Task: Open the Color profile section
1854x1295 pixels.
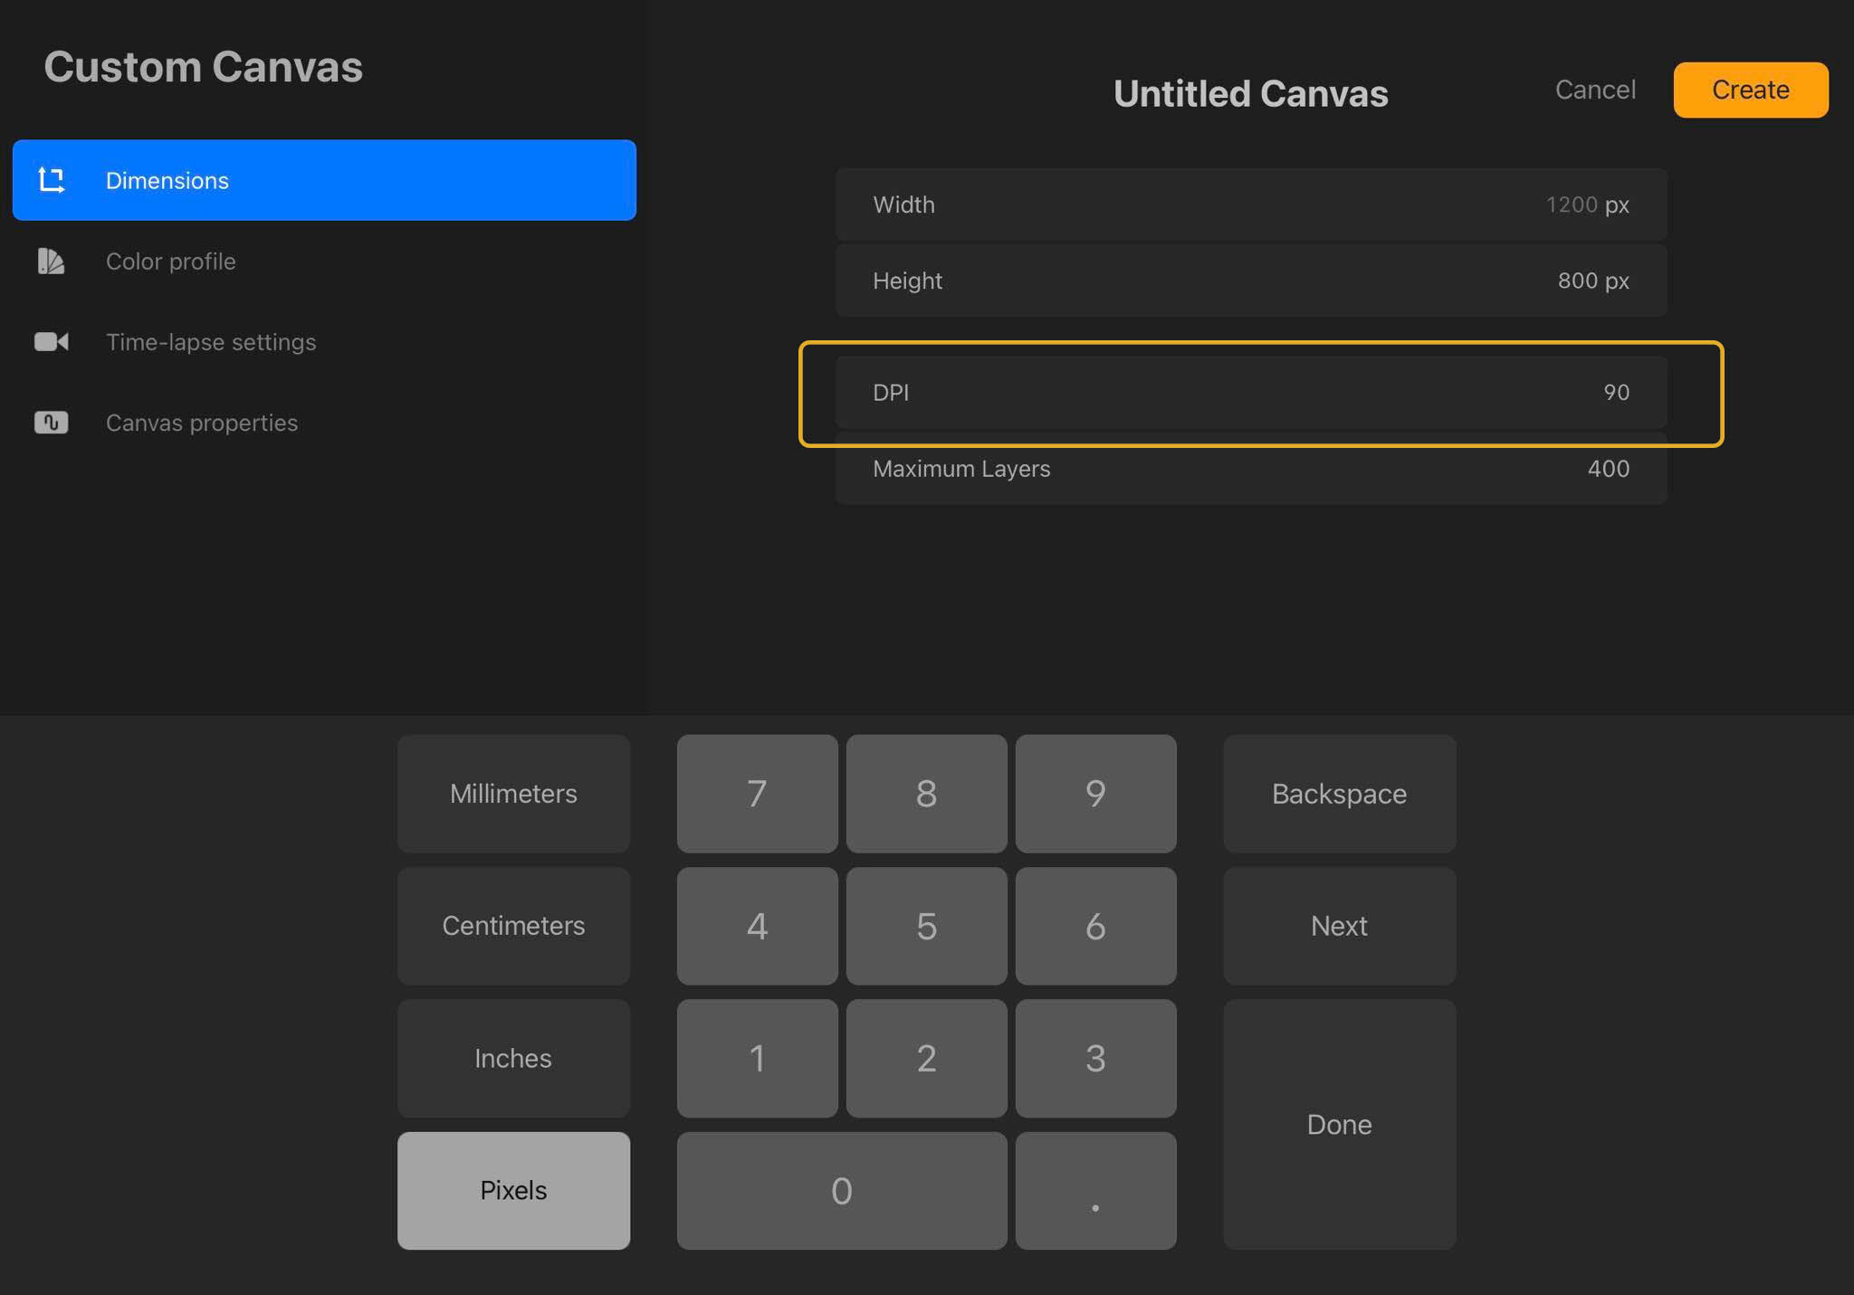Action: (171, 262)
